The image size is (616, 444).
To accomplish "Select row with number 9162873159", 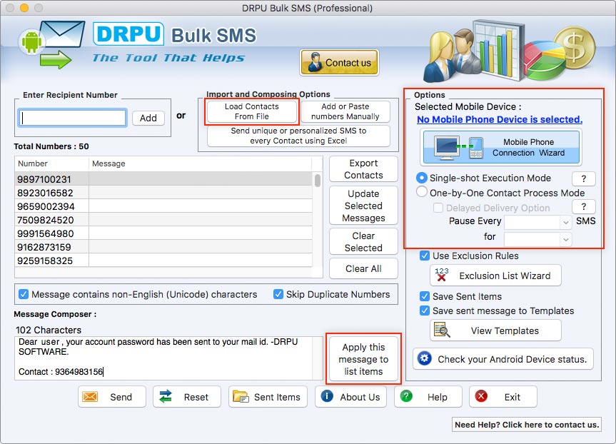I will [x=164, y=247].
